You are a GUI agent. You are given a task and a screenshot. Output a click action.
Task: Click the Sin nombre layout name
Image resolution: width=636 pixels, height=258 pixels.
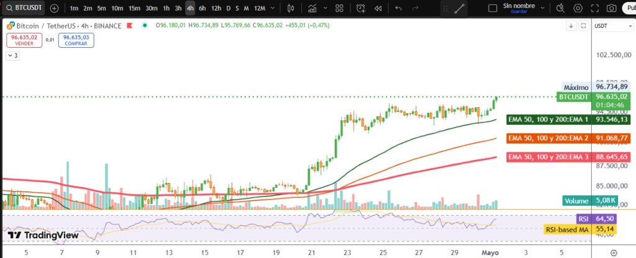[x=519, y=6]
